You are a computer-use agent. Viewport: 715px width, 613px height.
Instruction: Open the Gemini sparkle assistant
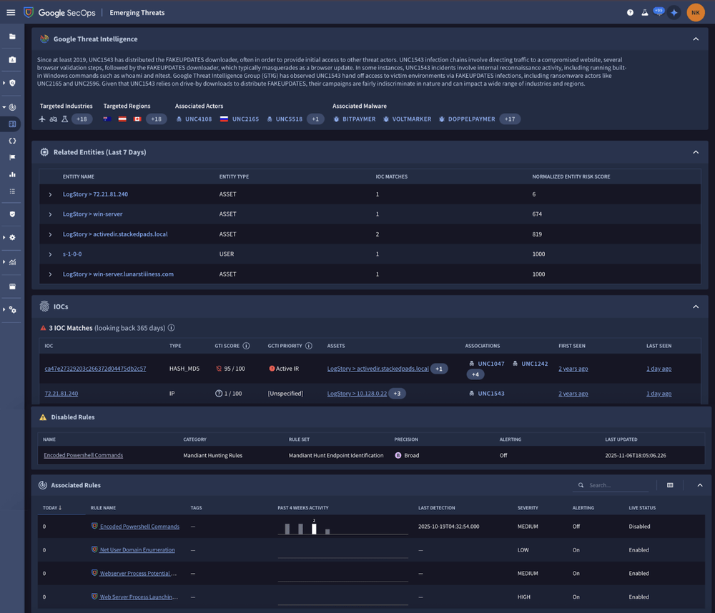point(674,13)
